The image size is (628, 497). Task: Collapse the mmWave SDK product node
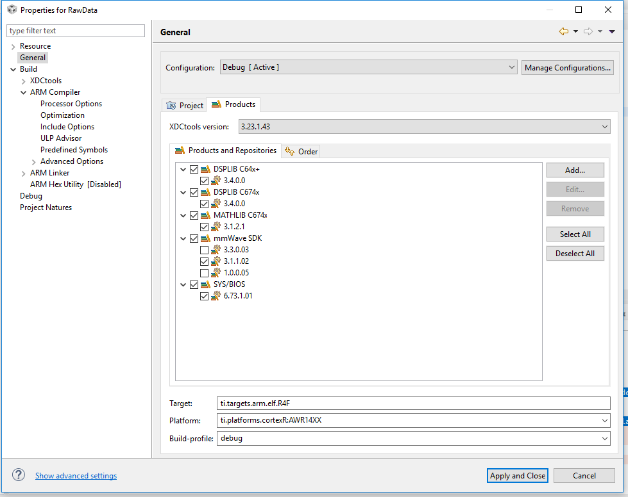(x=183, y=239)
